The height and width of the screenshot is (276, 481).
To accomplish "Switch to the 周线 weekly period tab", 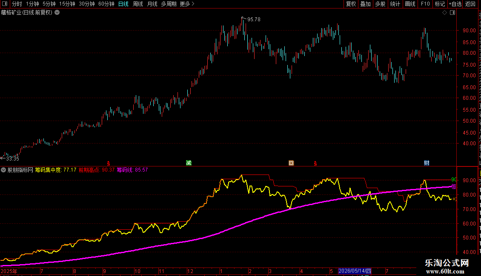I will pyautogui.click(x=138, y=4).
